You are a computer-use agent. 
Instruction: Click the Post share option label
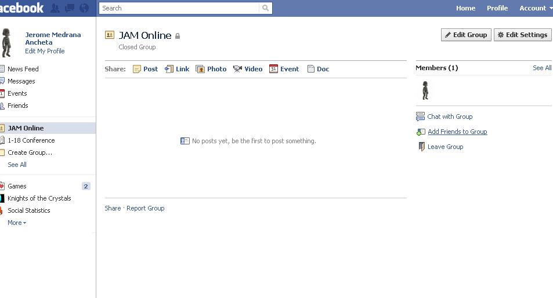(151, 69)
